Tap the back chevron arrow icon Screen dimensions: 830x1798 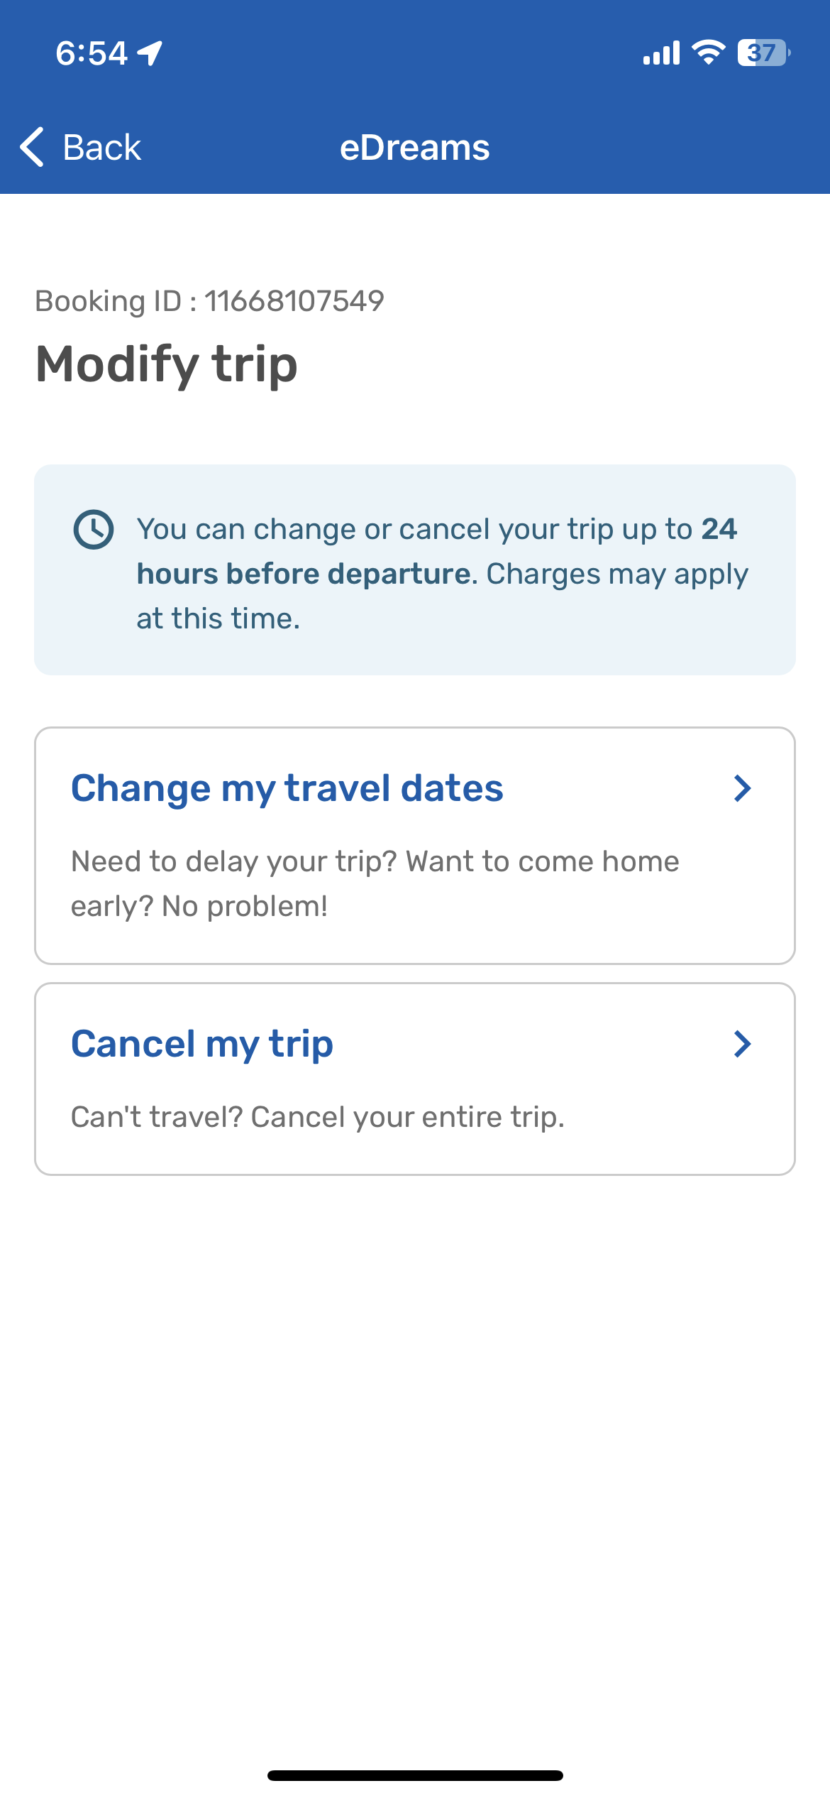tap(33, 147)
